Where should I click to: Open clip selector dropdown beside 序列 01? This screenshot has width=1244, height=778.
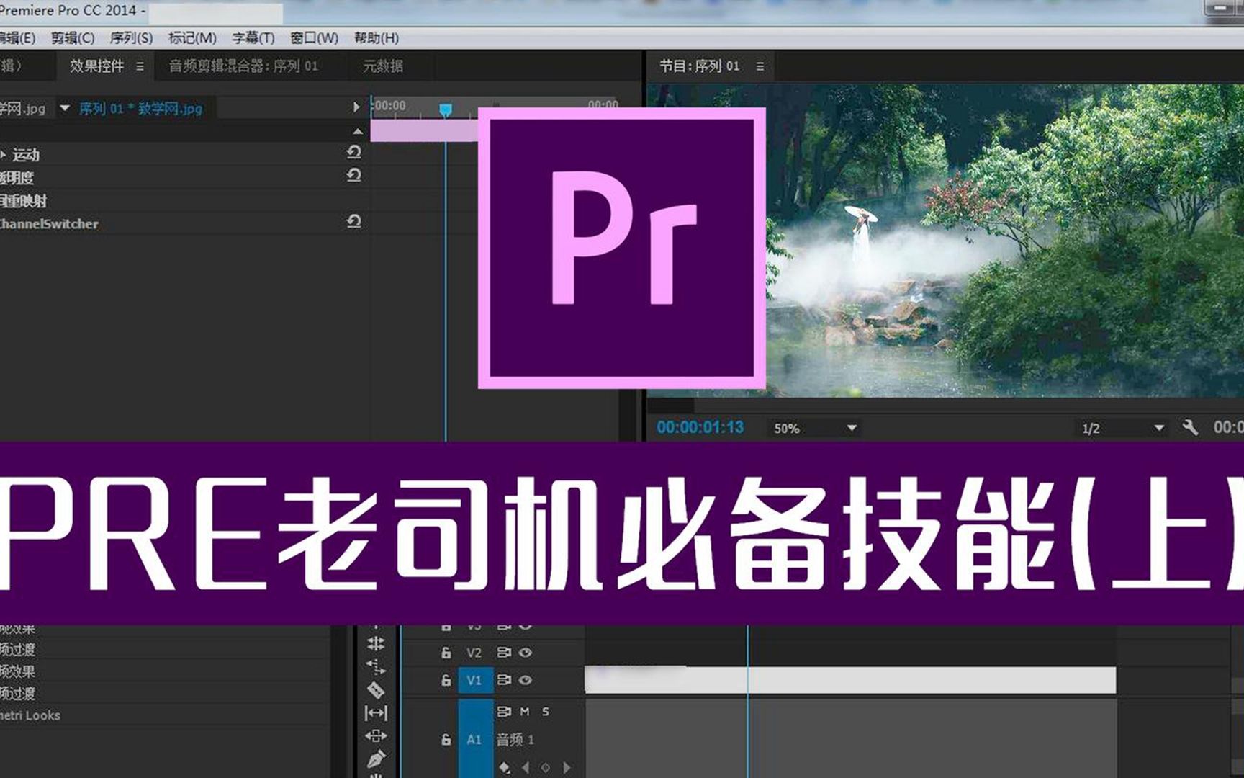(x=65, y=109)
